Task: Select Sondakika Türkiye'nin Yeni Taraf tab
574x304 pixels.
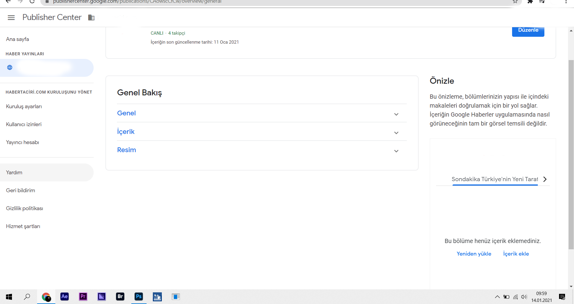Action: [x=495, y=179]
